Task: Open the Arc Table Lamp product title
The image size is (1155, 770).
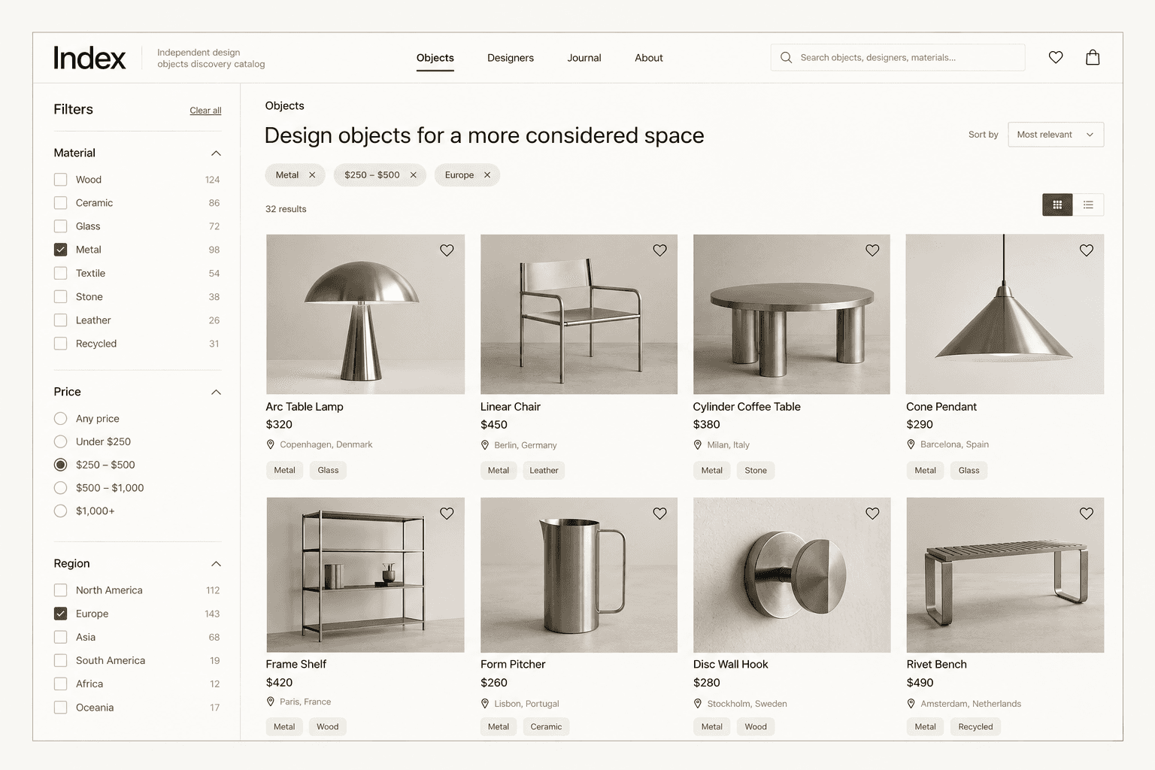Action: [x=305, y=407]
